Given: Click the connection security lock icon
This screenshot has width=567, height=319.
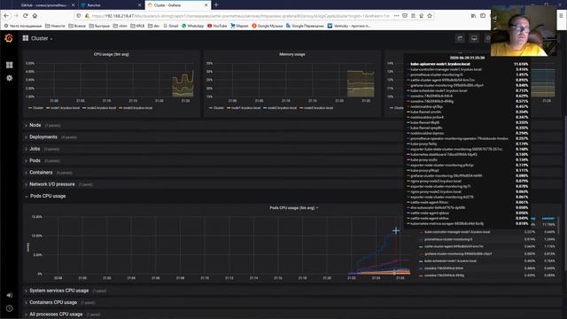Looking at the screenshot, I should tap(87, 16).
